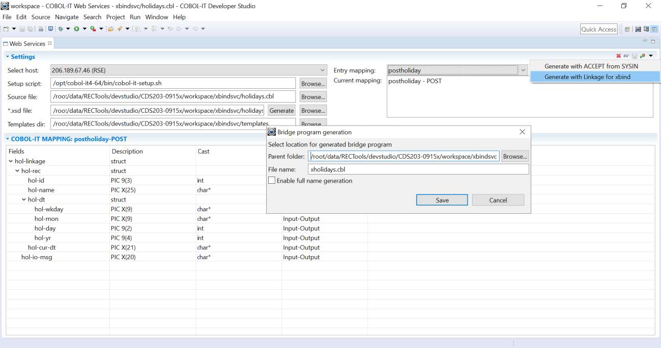Click the New wizard icon on the toolbar

(x=6, y=29)
